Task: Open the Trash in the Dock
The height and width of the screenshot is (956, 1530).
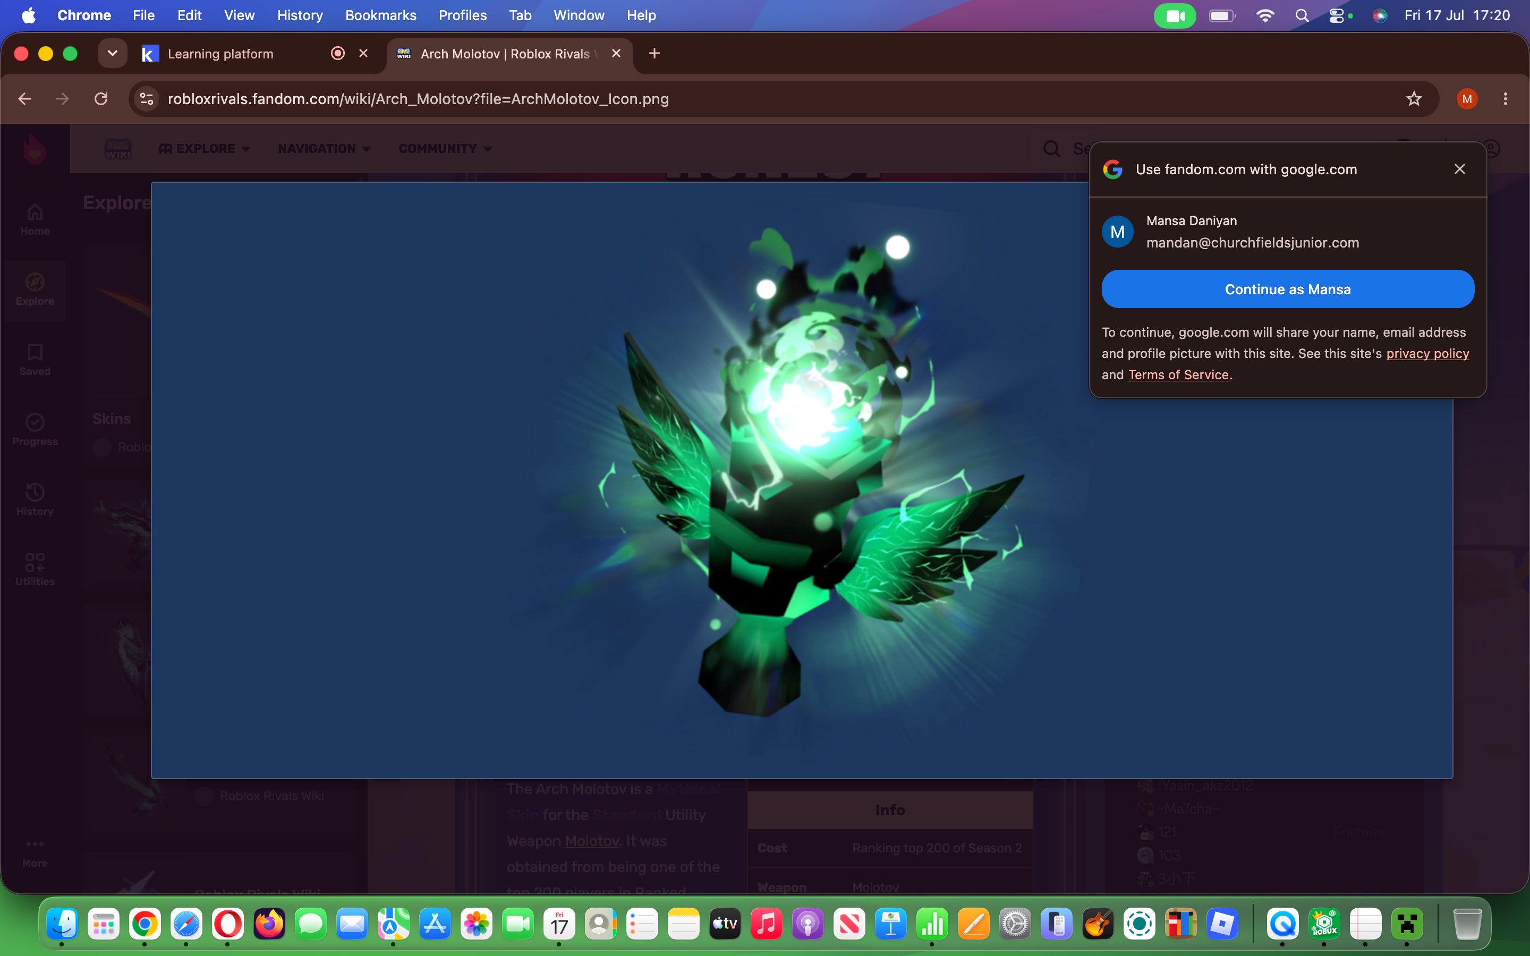Action: pyautogui.click(x=1467, y=924)
